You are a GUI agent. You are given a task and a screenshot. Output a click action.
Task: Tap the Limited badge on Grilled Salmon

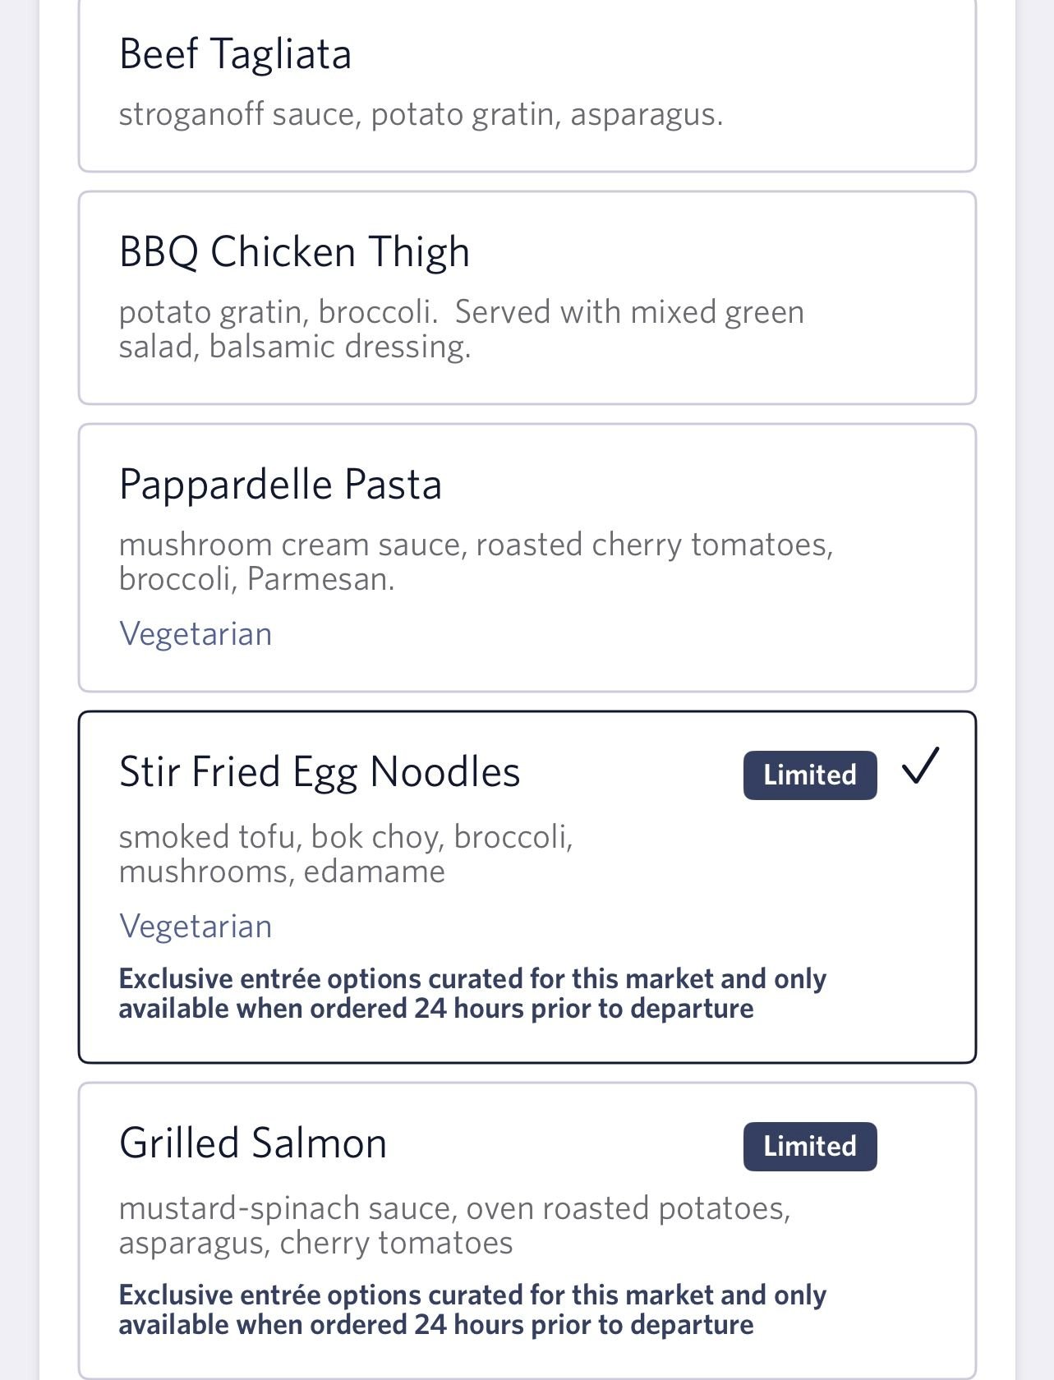coord(809,1146)
